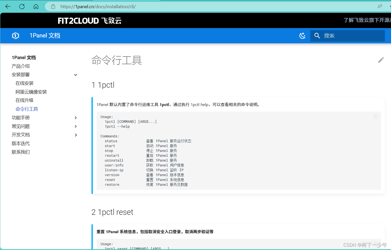Click the sidebar 1Panel 文档 title

click(x=24, y=58)
